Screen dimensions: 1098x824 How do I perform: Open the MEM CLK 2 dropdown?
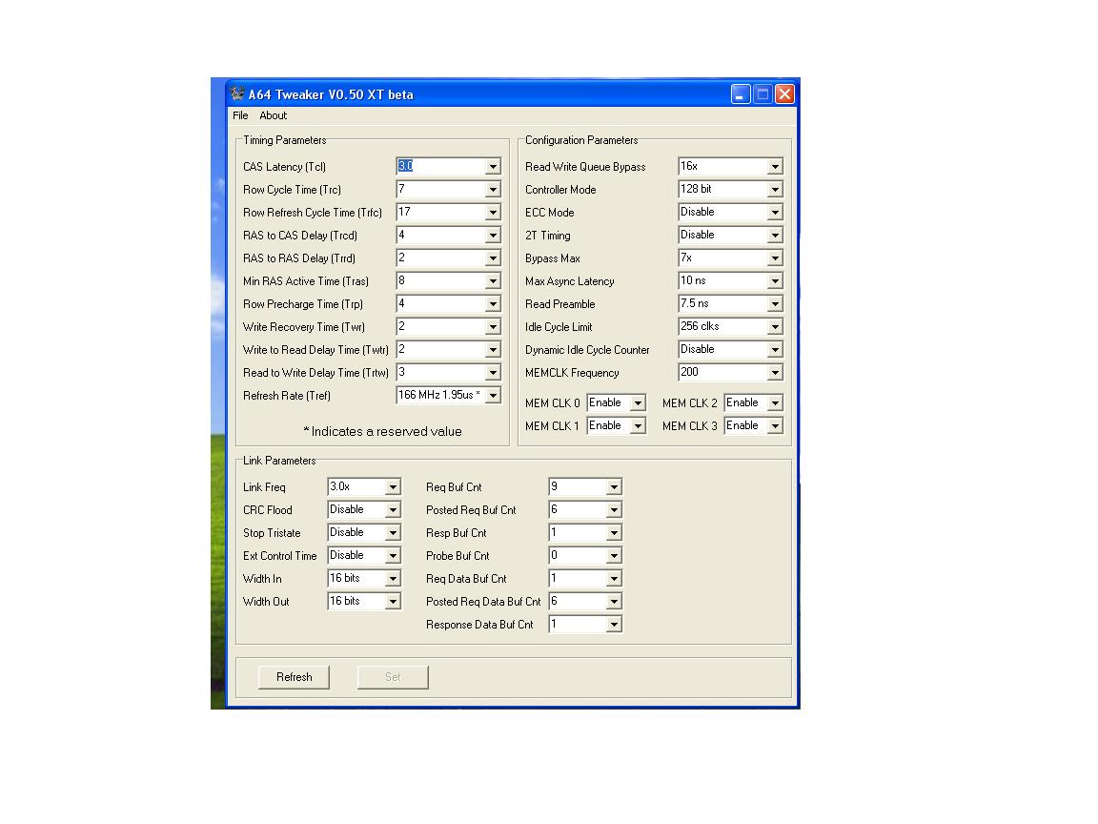(x=775, y=403)
